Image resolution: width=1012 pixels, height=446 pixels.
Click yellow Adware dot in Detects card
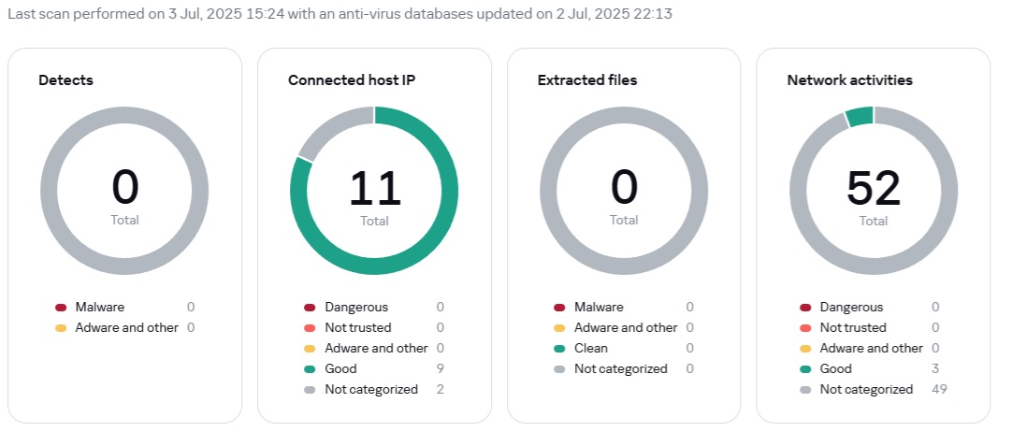pyautogui.click(x=62, y=328)
